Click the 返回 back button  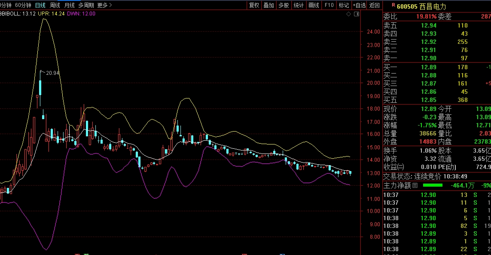point(375,5)
